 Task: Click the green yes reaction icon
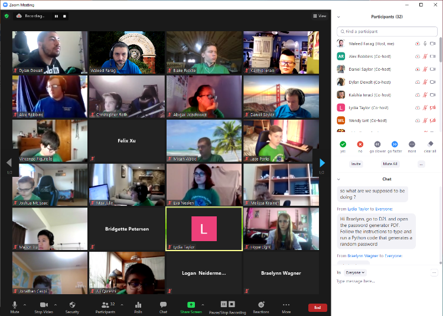[x=343, y=144]
